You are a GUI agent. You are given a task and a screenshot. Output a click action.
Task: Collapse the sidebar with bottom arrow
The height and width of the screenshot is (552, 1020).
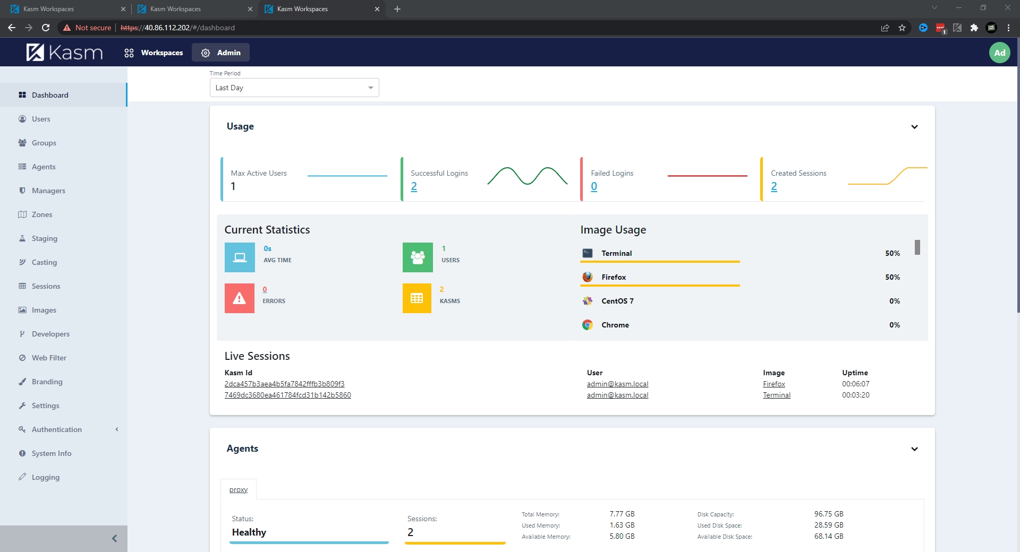click(114, 539)
